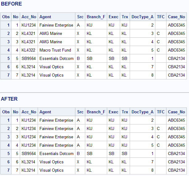Select Essentials Dotcom in the BEFORE table

[x=57, y=58]
